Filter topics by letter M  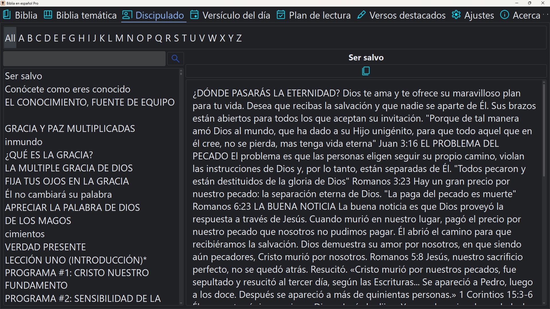pos(120,38)
